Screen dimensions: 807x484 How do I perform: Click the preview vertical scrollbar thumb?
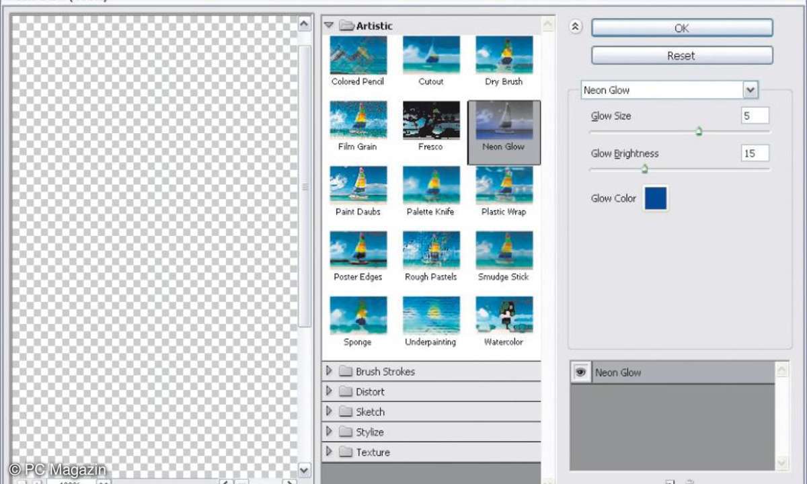click(304, 186)
